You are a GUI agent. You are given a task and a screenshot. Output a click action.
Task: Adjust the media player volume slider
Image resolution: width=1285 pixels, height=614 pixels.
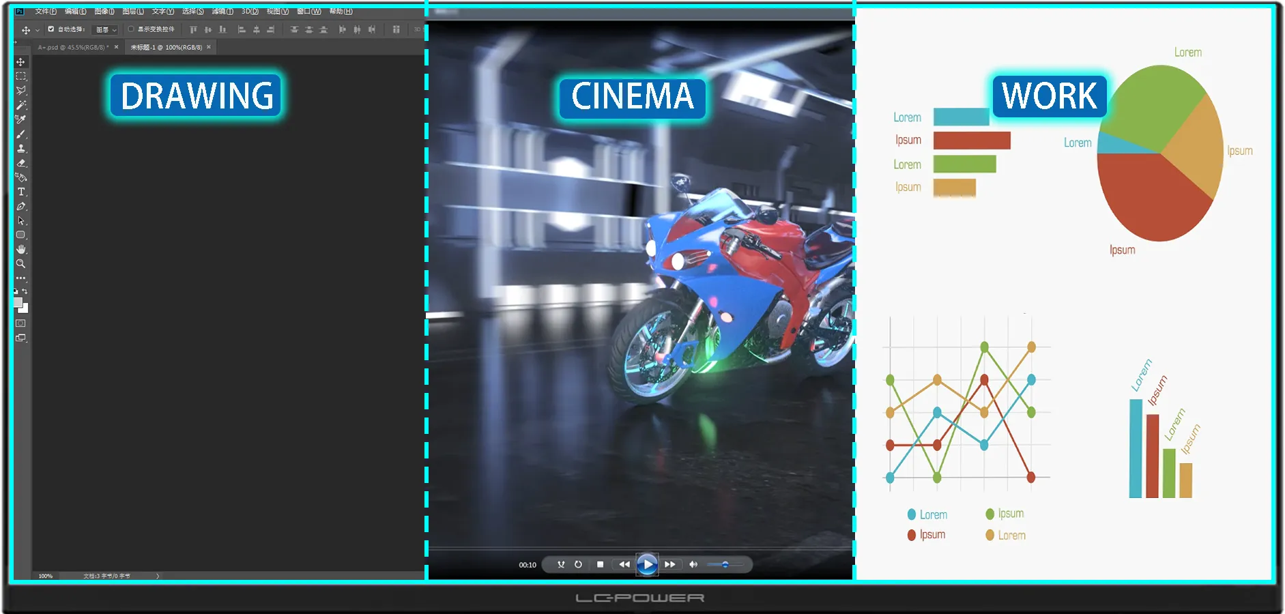pos(725,564)
